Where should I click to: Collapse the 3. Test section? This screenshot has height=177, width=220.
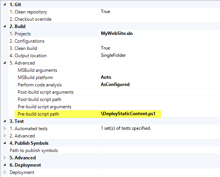[x=5, y=121]
